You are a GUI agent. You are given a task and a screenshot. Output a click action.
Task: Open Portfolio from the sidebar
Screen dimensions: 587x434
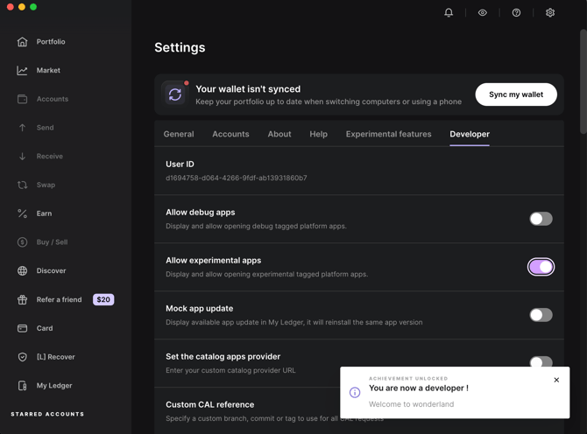tap(51, 42)
